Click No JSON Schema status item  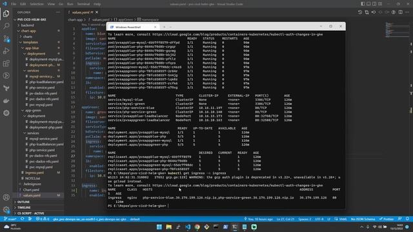pyautogui.click(x=363, y=219)
